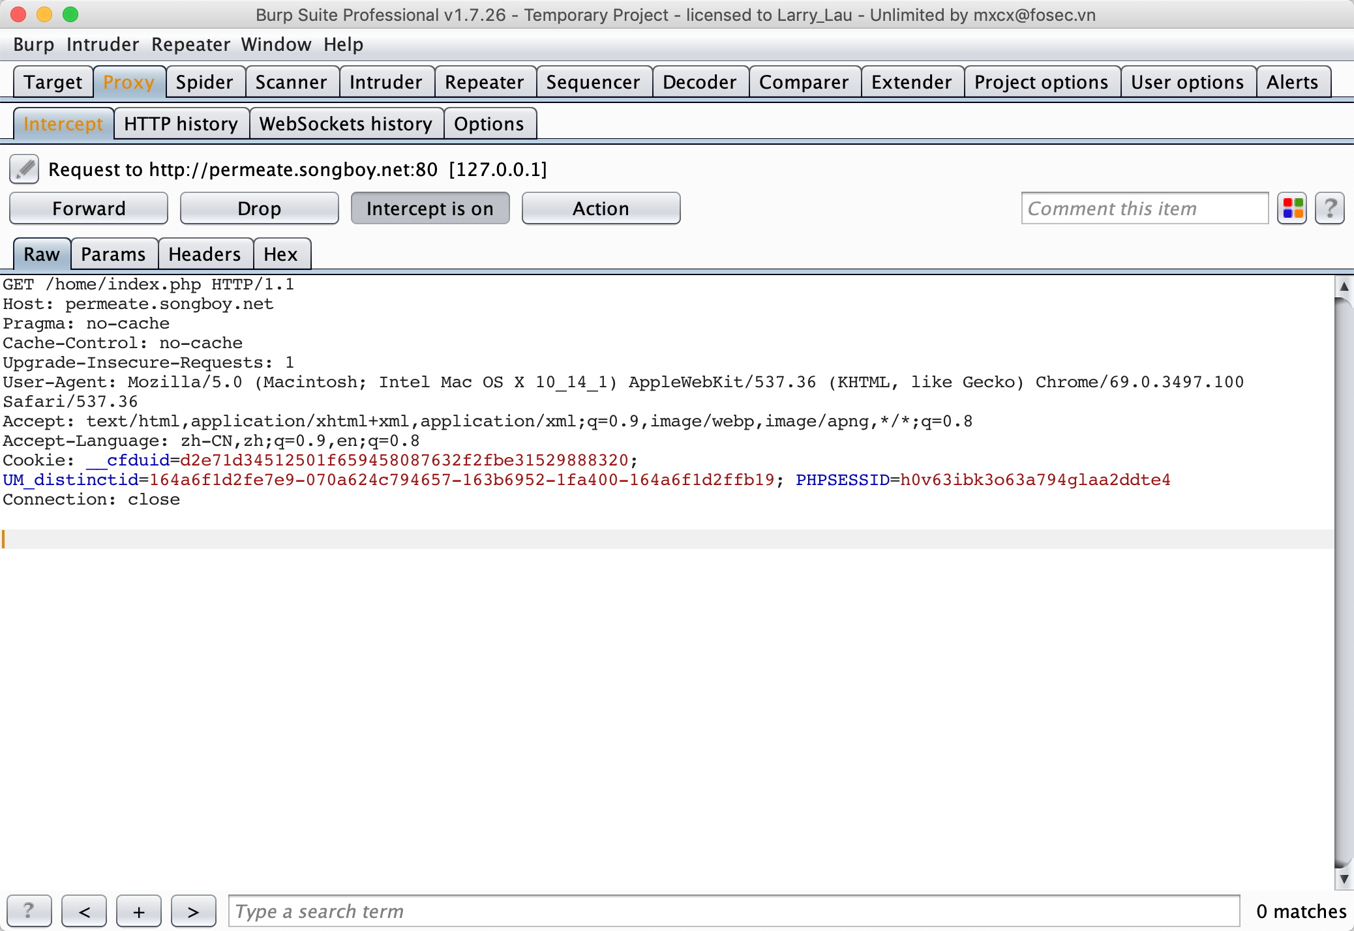
Task: Switch to the Repeater tool tab
Action: 484,82
